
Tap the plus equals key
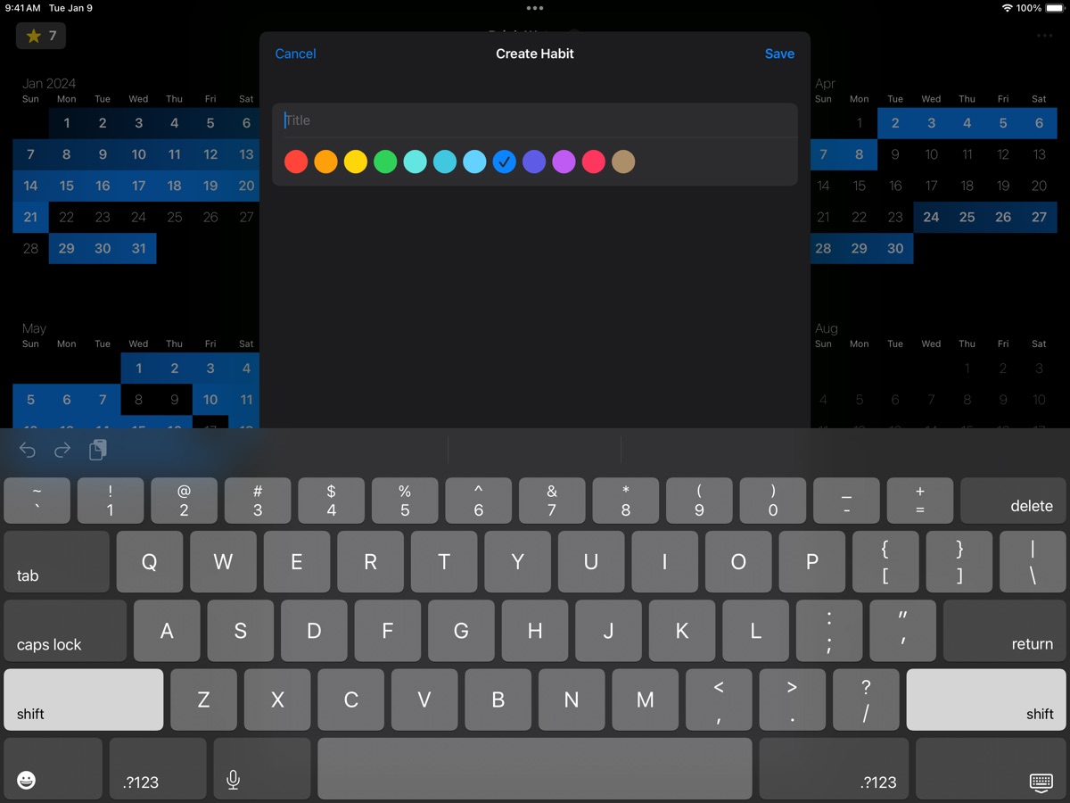[x=920, y=501]
